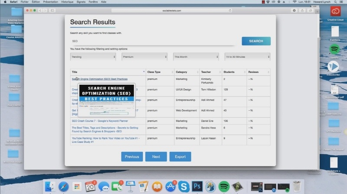The image size is (347, 194).
Task: Open the Trash in the dock
Action: [x=297, y=187]
